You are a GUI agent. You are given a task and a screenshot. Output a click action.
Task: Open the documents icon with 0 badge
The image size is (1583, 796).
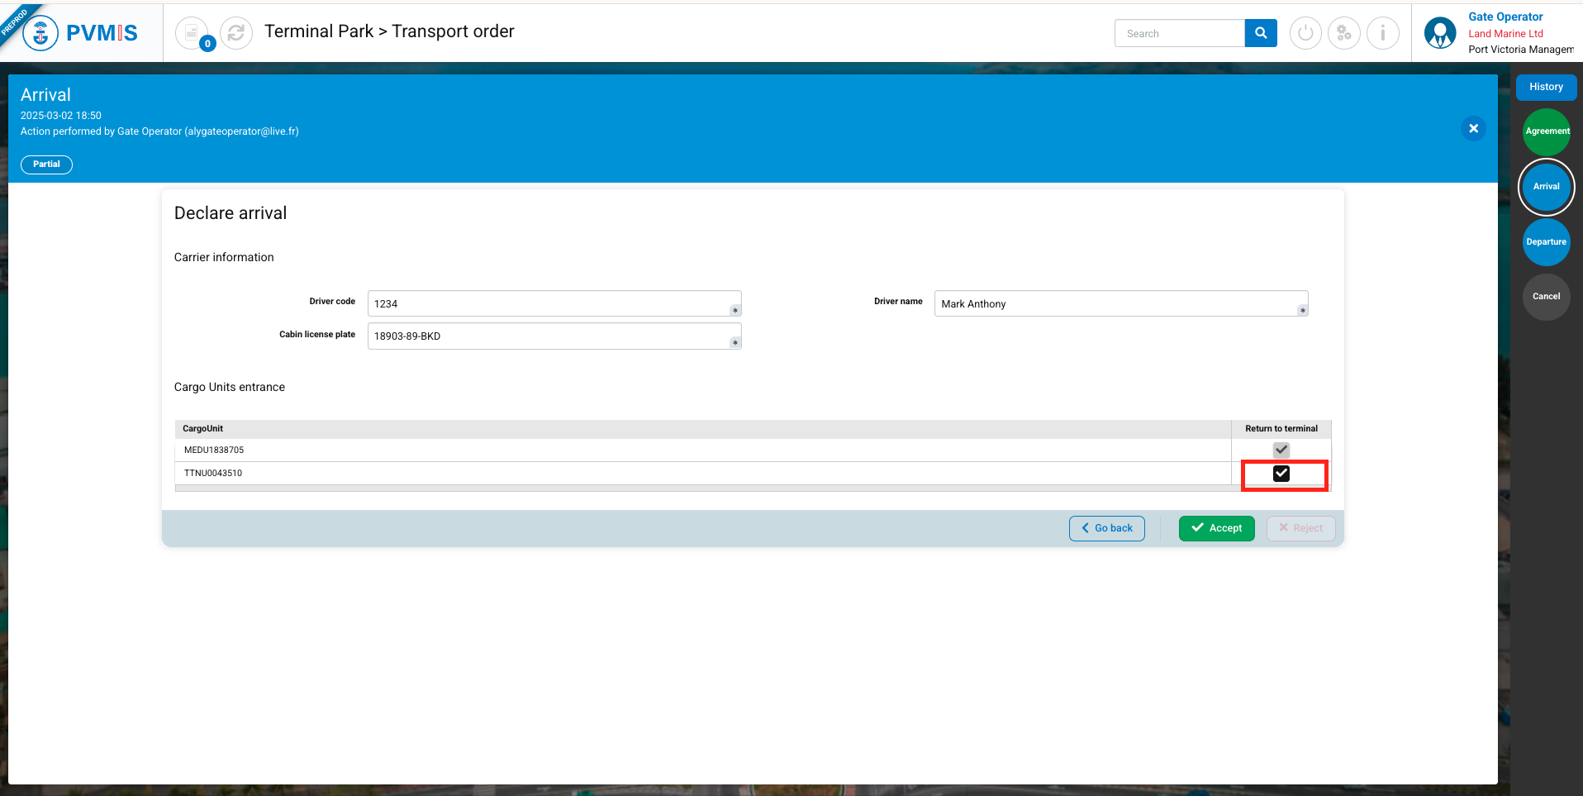click(192, 33)
